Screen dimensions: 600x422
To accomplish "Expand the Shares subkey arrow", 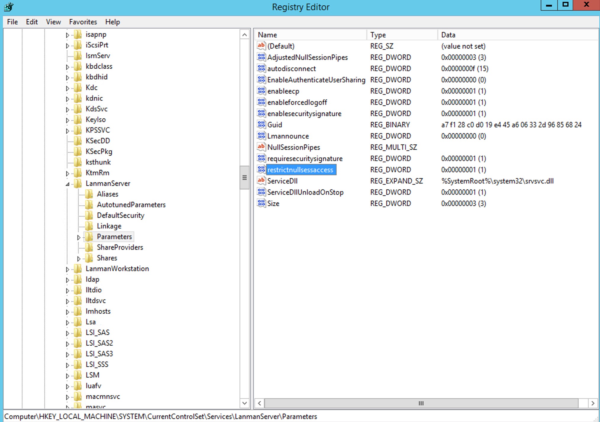I will click(x=79, y=259).
